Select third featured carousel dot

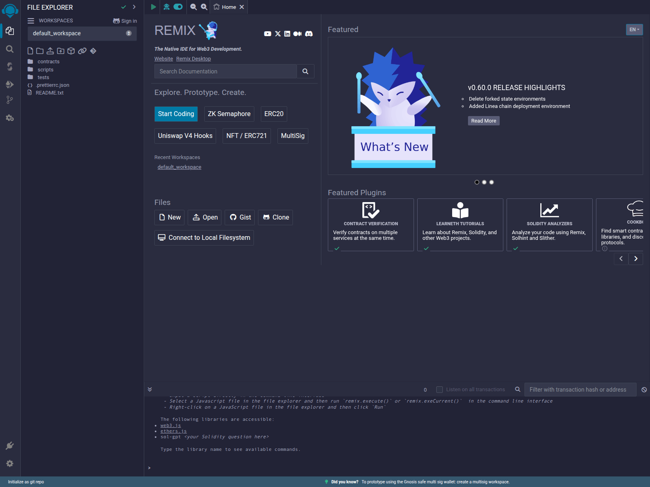point(492,182)
